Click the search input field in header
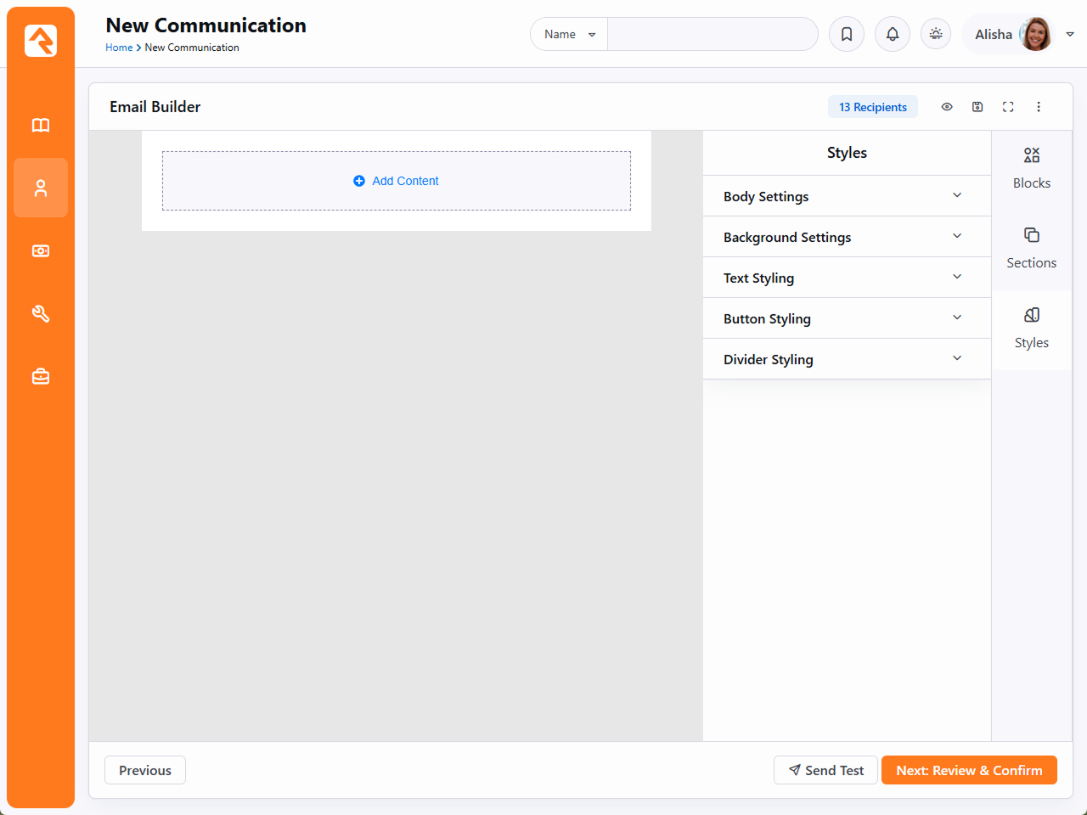 point(712,34)
